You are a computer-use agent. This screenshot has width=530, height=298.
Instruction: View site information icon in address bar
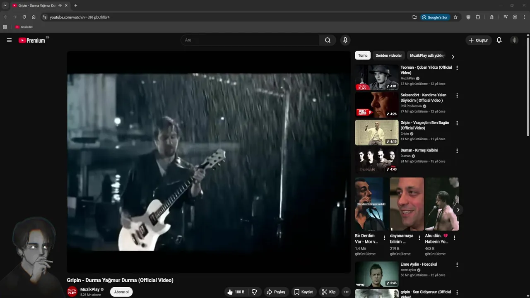coord(45,17)
